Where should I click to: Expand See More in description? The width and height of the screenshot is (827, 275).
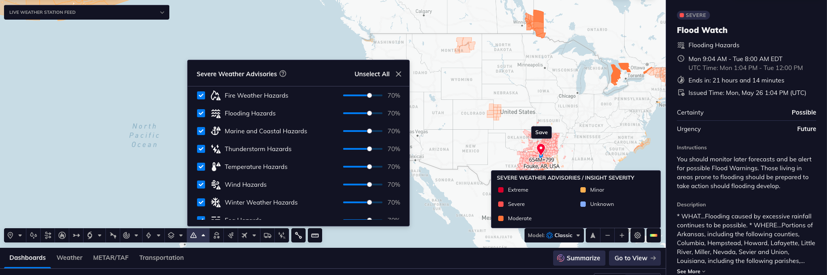point(691,271)
